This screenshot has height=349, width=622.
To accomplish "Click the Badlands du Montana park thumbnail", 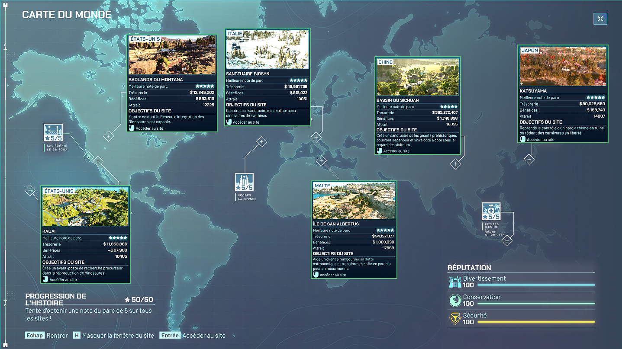I will pyautogui.click(x=172, y=55).
